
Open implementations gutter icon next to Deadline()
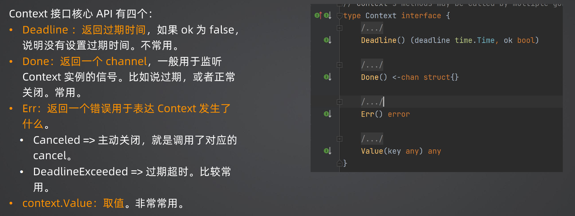pos(328,40)
